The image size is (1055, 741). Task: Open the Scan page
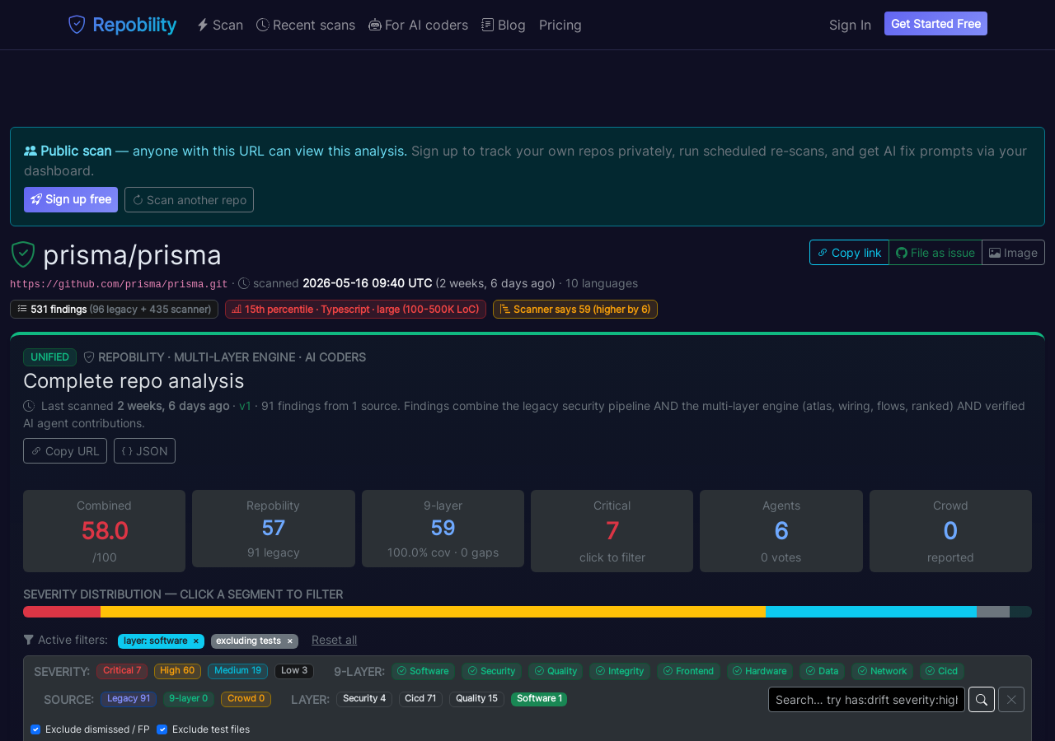220,25
